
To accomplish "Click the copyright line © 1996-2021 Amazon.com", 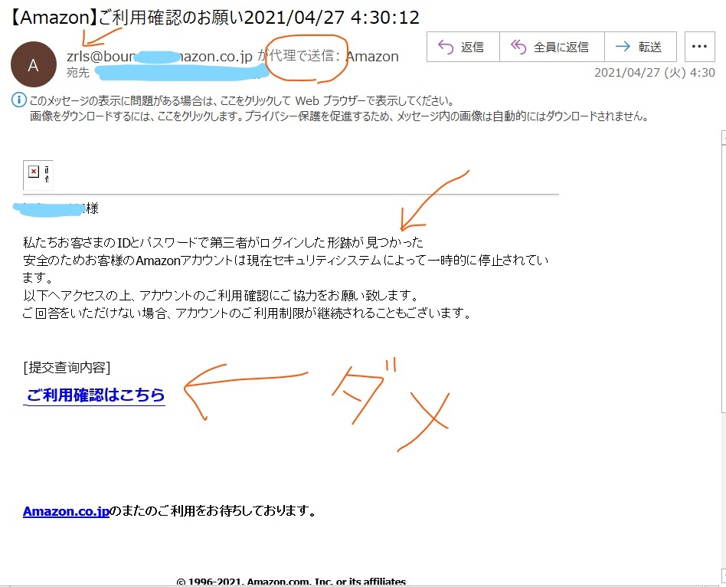I will coord(291,582).
